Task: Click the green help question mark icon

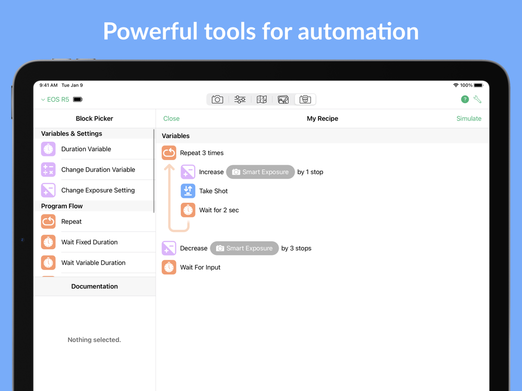Action: pos(465,99)
